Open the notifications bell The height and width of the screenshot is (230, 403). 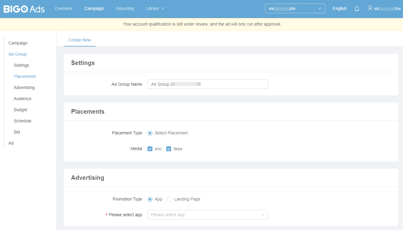[357, 9]
